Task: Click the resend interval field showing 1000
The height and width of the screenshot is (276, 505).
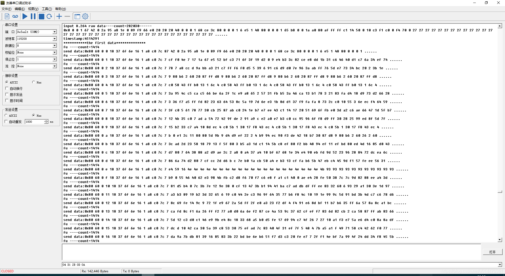Action: 34,122
